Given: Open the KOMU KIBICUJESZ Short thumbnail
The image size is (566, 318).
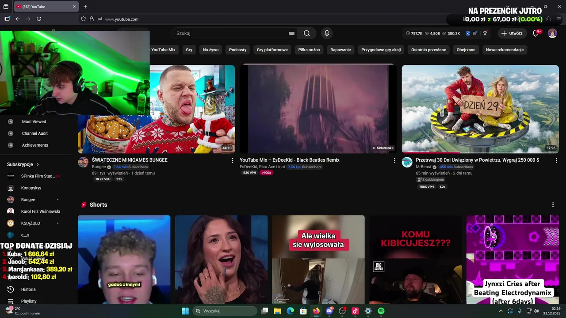Looking at the screenshot, I should [x=416, y=260].
